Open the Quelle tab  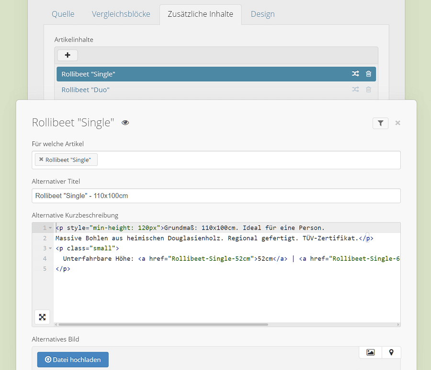[63, 14]
